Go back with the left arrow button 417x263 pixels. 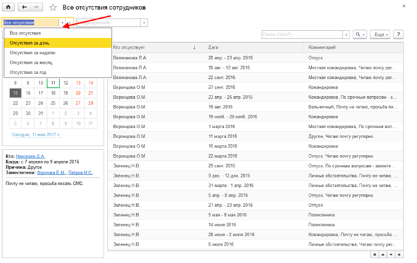(x=24, y=7)
